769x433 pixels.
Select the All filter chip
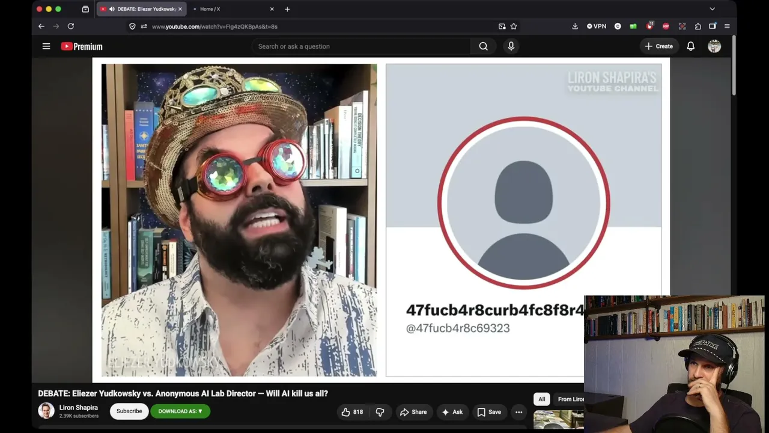[x=542, y=399]
